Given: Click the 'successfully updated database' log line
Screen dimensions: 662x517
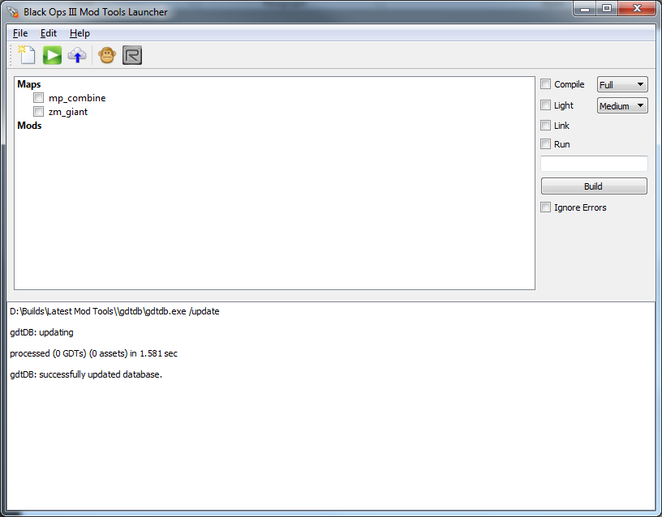Looking at the screenshot, I should (x=86, y=374).
